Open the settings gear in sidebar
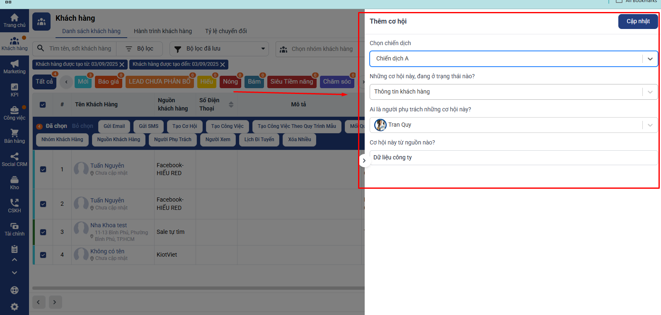Viewport: 661px width, 315px height. 15,307
